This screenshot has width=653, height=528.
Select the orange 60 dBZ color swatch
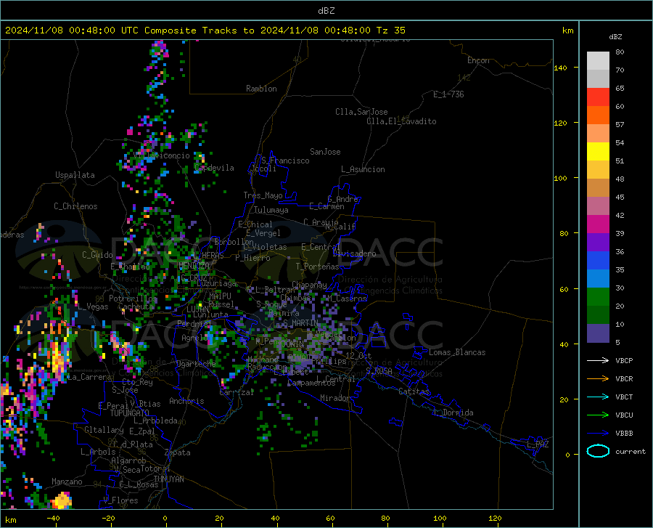(598, 115)
